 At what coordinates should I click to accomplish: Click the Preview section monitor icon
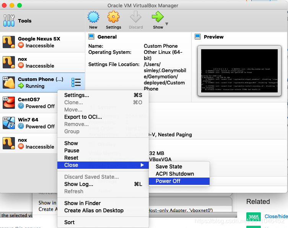tap(198, 37)
